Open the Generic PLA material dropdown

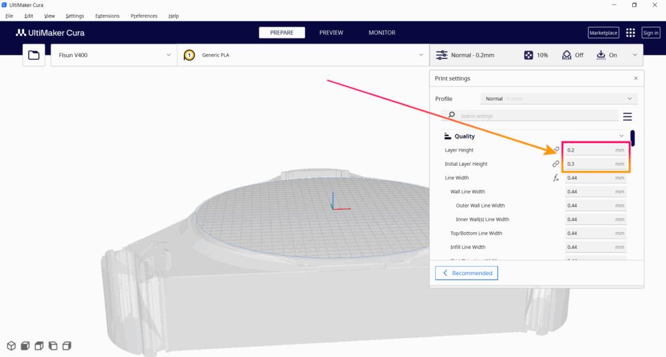coord(303,55)
